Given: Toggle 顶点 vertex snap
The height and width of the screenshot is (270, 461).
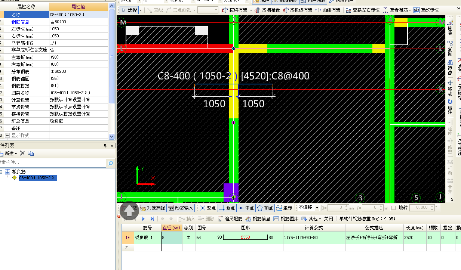Looking at the screenshot, I should [265, 208].
